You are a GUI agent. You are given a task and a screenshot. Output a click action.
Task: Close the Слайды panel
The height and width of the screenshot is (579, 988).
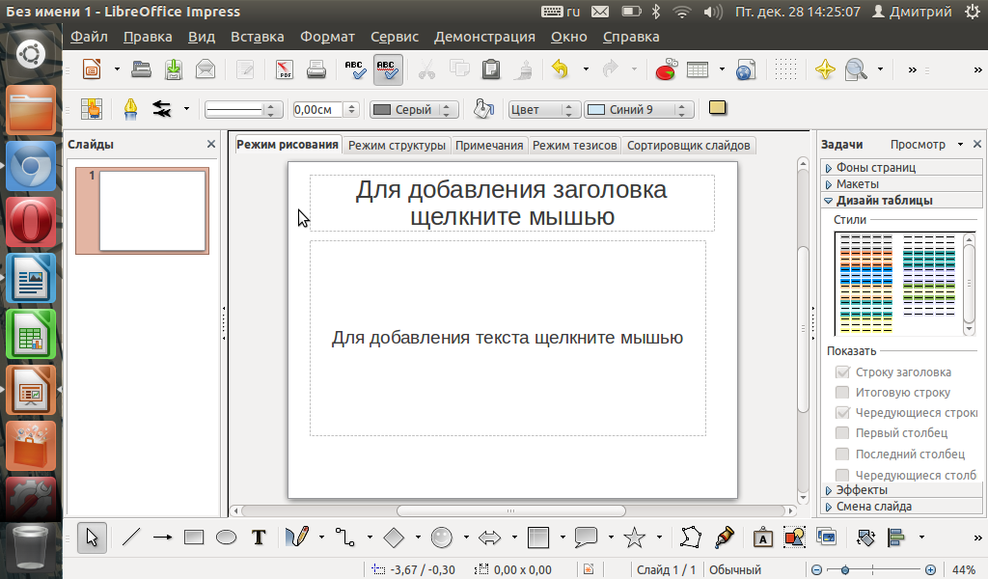pyautogui.click(x=211, y=145)
